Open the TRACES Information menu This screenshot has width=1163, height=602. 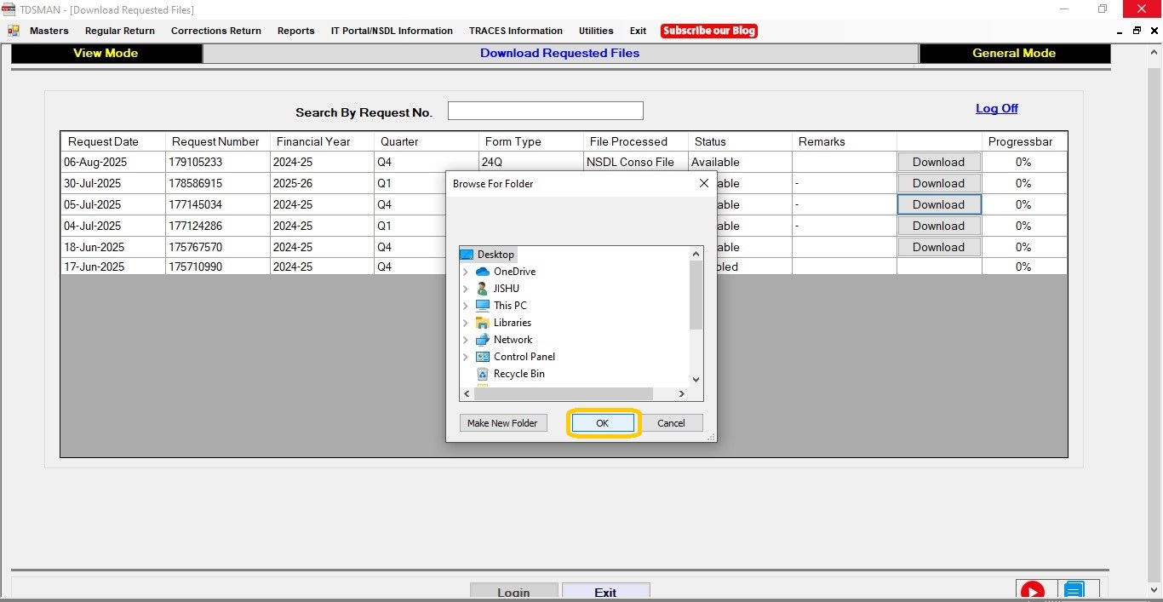pos(515,31)
